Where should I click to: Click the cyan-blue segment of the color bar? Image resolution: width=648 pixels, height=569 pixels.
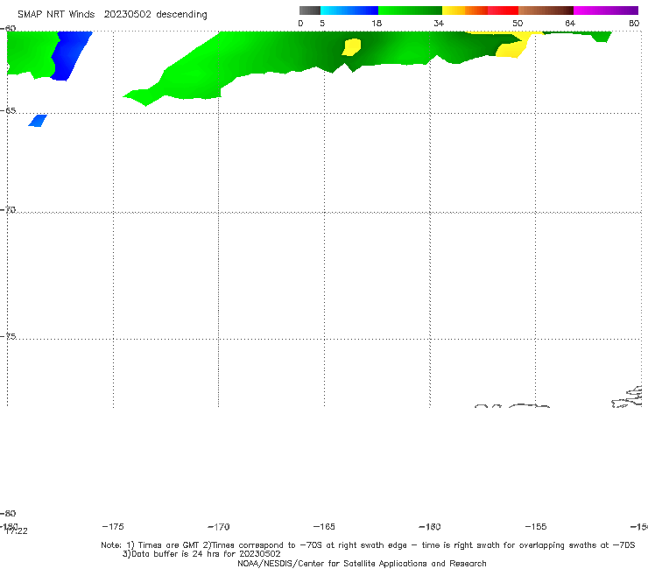coord(349,11)
